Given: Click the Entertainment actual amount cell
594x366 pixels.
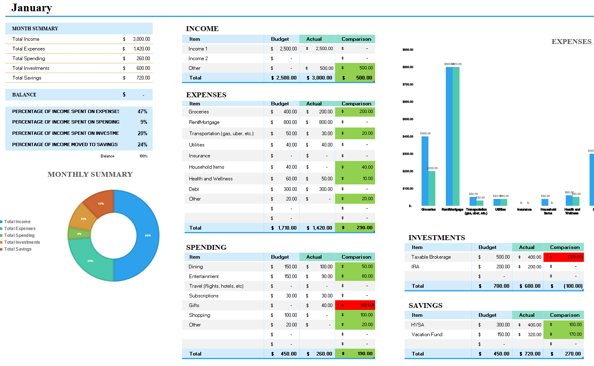Looking at the screenshot, I should 317,276.
